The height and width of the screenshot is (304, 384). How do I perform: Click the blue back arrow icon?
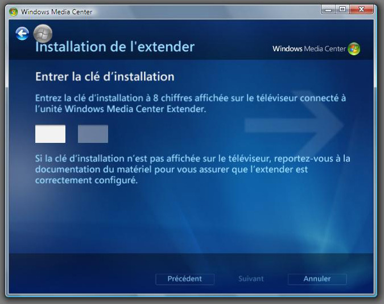pos(22,34)
